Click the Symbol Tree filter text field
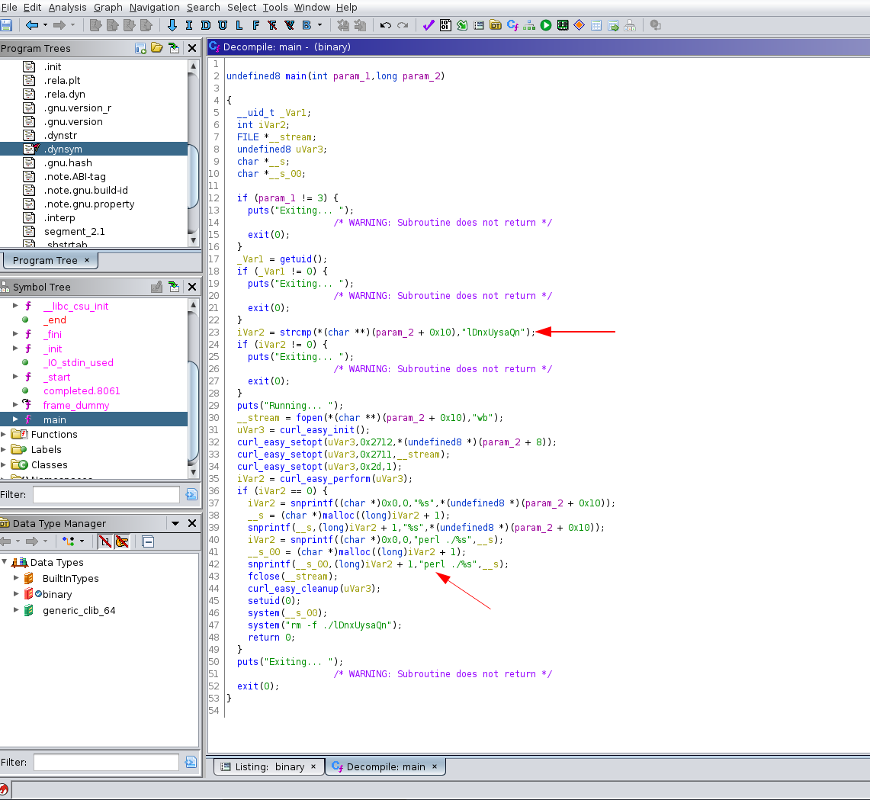Screen dimensions: 870x800 click(x=106, y=494)
